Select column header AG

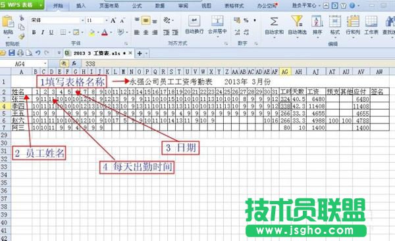coord(285,72)
